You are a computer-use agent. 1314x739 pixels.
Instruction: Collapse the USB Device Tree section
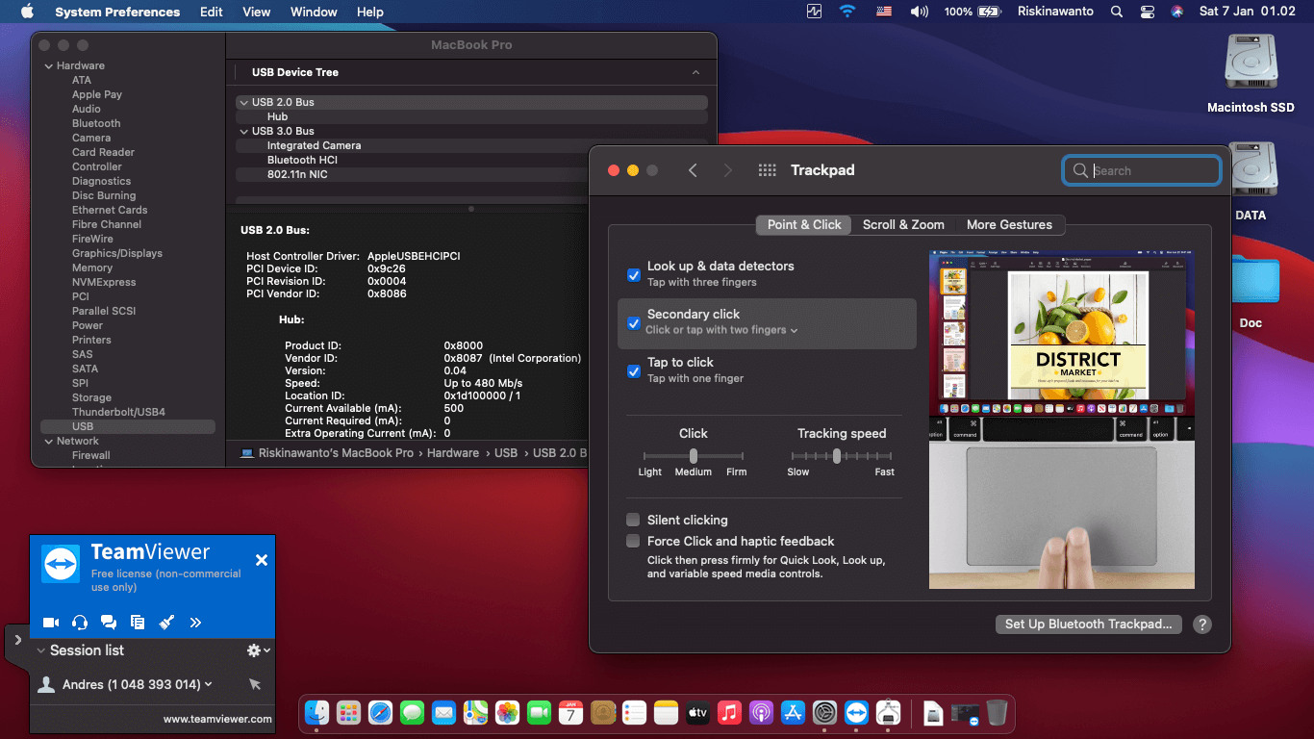click(x=695, y=72)
